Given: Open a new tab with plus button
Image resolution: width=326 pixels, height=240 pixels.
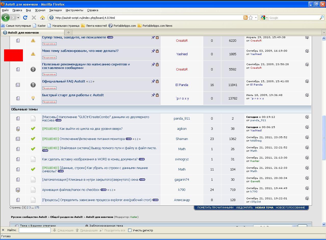Looking at the screenshot, I should 68,32.
